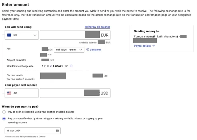This screenshot has height=140, width=197.
Task: Click the calendar icon in date field
Action: pos(57,131)
